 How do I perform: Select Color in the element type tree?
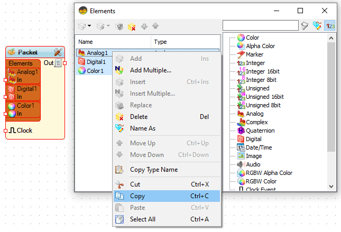tap(248, 38)
